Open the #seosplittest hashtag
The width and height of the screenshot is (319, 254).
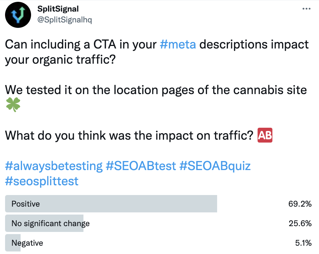(42, 181)
